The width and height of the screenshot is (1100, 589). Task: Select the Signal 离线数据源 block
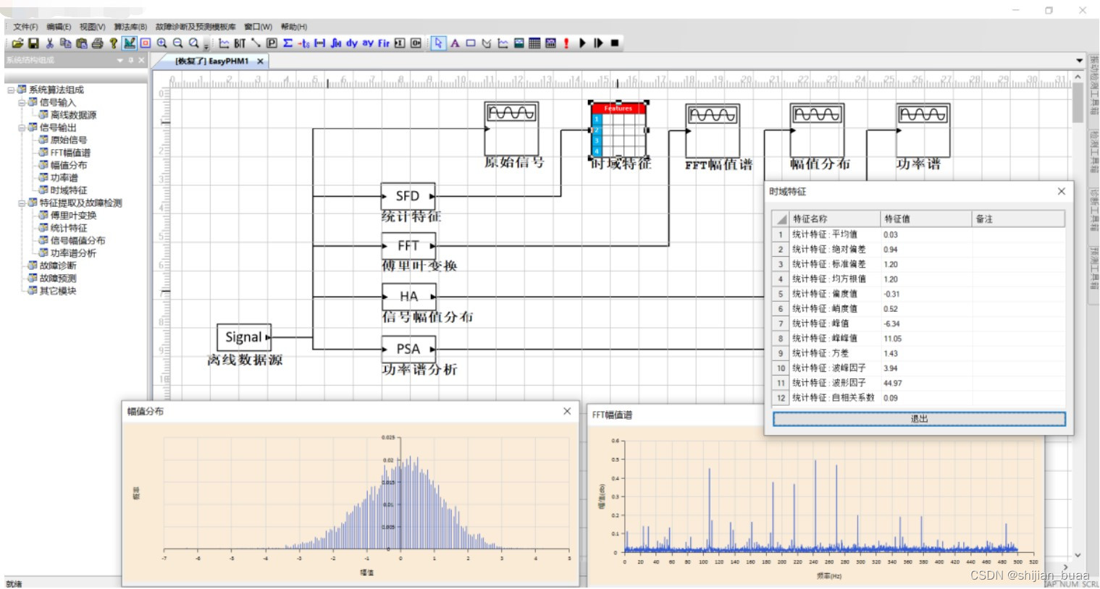(243, 336)
